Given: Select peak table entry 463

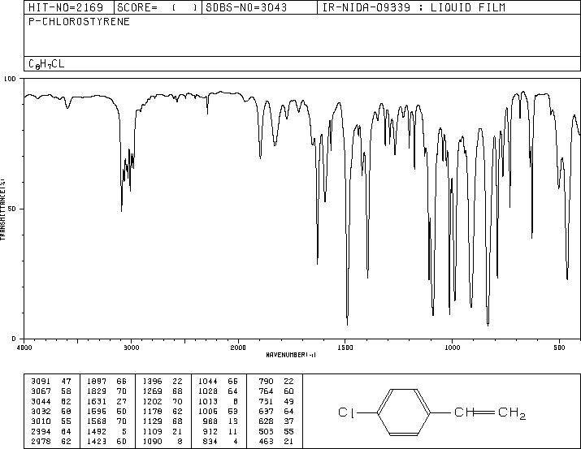Looking at the screenshot, I should click(266, 441).
